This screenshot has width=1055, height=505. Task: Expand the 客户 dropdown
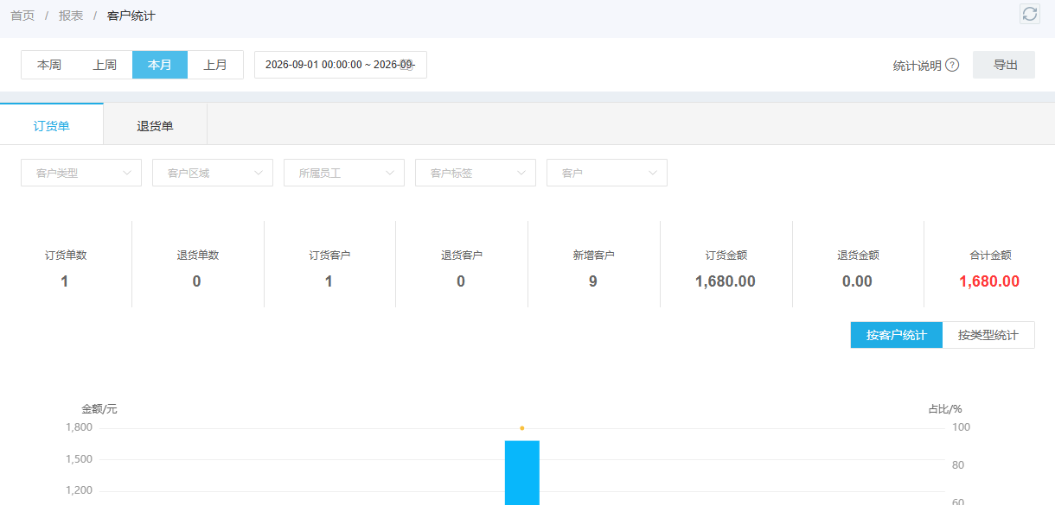tap(607, 173)
